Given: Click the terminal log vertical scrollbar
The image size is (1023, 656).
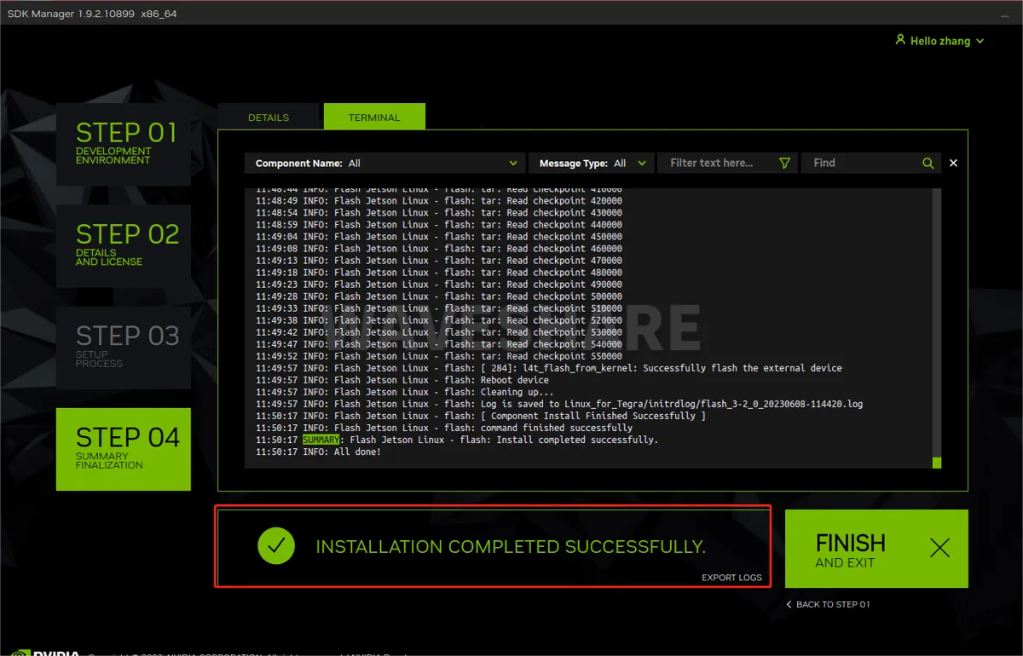Looking at the screenshot, I should (936, 328).
